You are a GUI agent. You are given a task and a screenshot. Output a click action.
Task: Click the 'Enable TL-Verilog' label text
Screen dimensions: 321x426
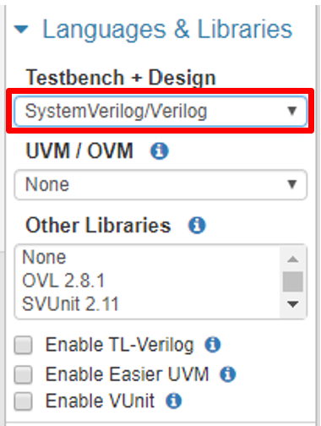tap(120, 345)
